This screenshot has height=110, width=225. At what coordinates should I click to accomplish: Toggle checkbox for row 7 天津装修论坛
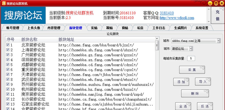[x=8, y=74]
